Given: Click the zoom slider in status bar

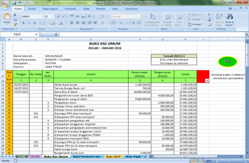Looking at the screenshot, I should tap(229, 161).
